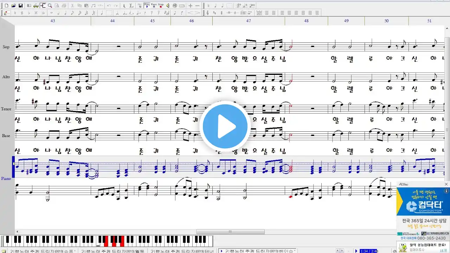Click the minus zoom-out icon
Viewport: 450px width, 253px height.
pyautogui.click(x=198, y=6)
